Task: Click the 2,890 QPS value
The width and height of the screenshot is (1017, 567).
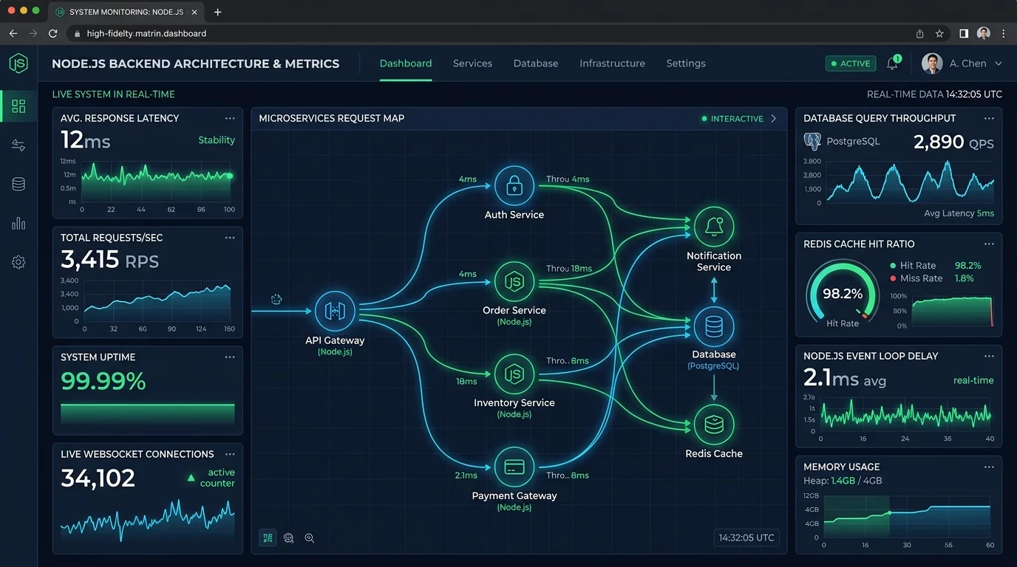Action: (x=953, y=142)
